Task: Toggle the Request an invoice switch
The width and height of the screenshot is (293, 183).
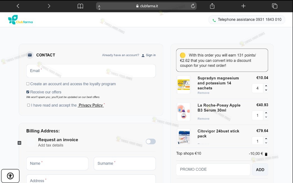Action: click(151, 141)
